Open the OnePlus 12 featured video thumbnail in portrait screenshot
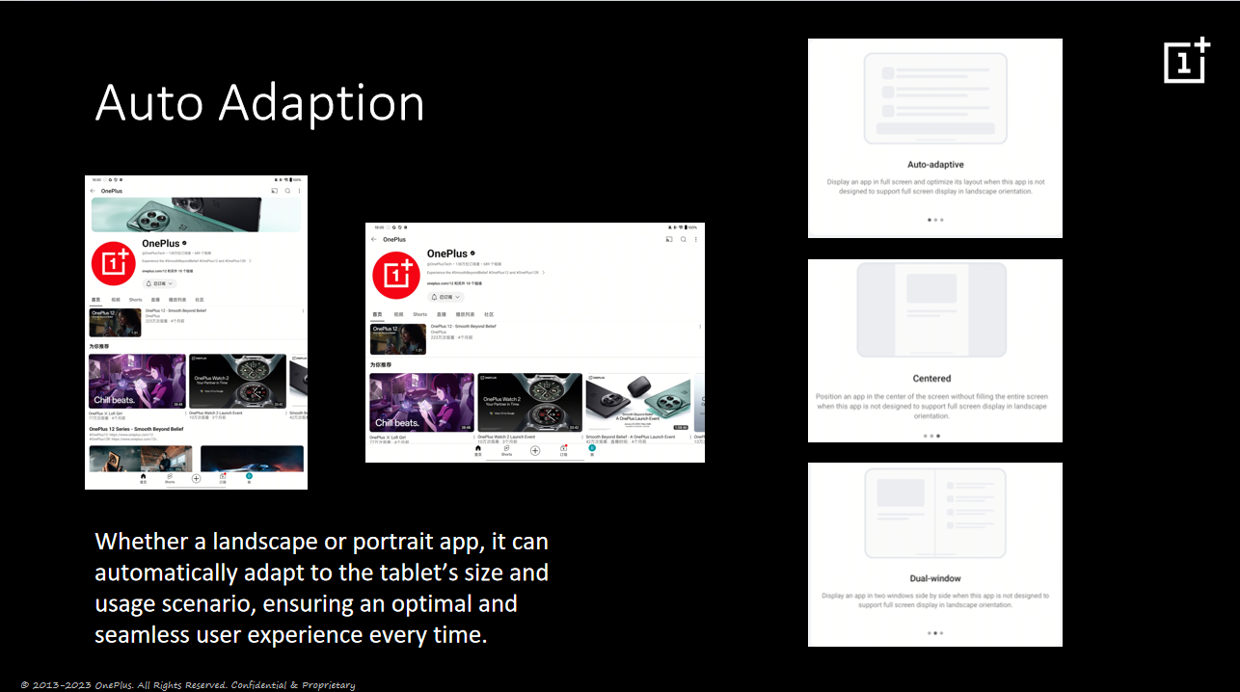This screenshot has width=1240, height=692. (116, 323)
